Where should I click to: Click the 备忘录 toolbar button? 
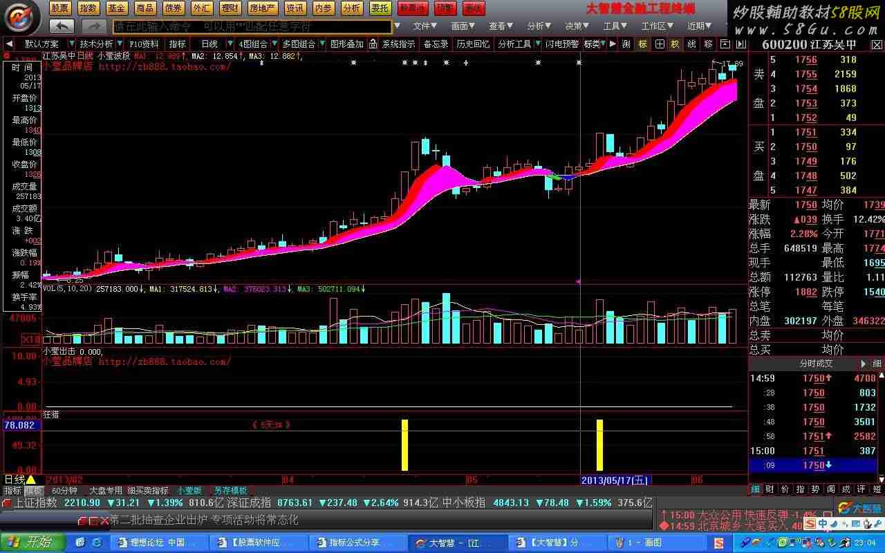[436, 44]
